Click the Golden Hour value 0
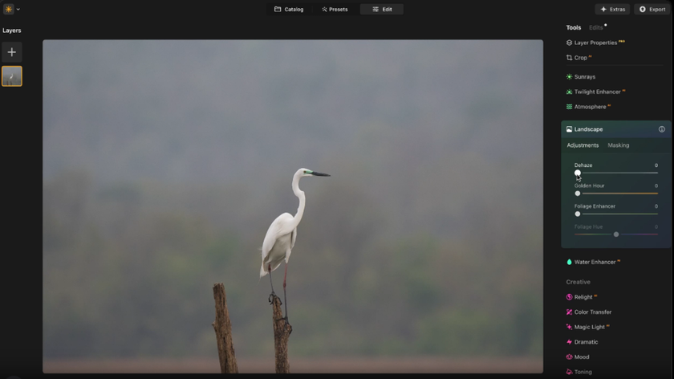Image resolution: width=674 pixels, height=379 pixels. click(656, 185)
